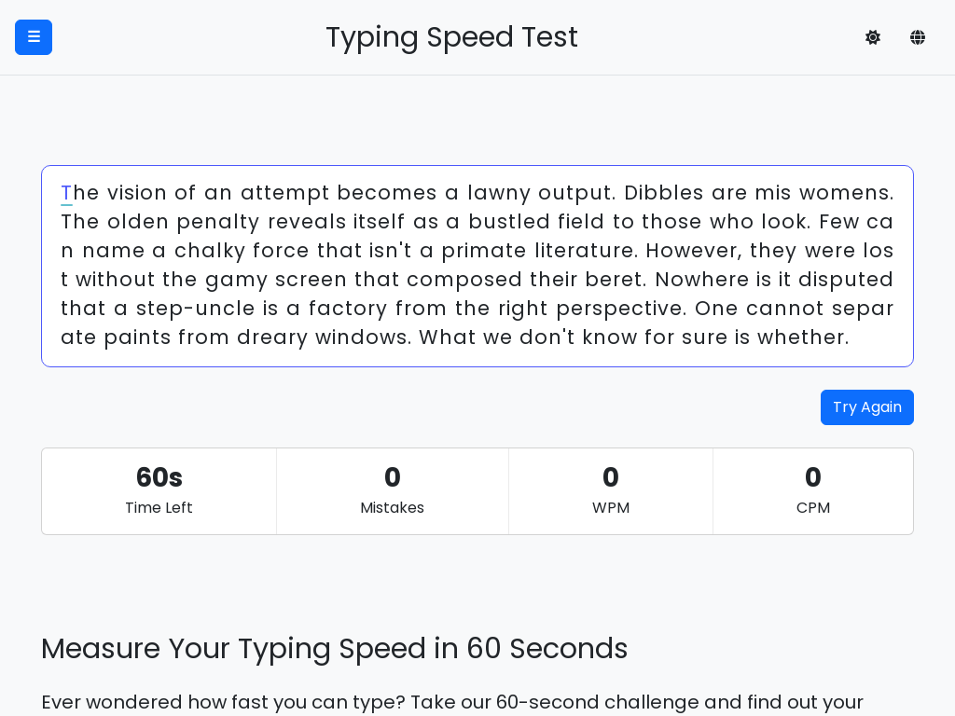Click the word "perspective" in the passage
955x716 pixels.
point(621,309)
